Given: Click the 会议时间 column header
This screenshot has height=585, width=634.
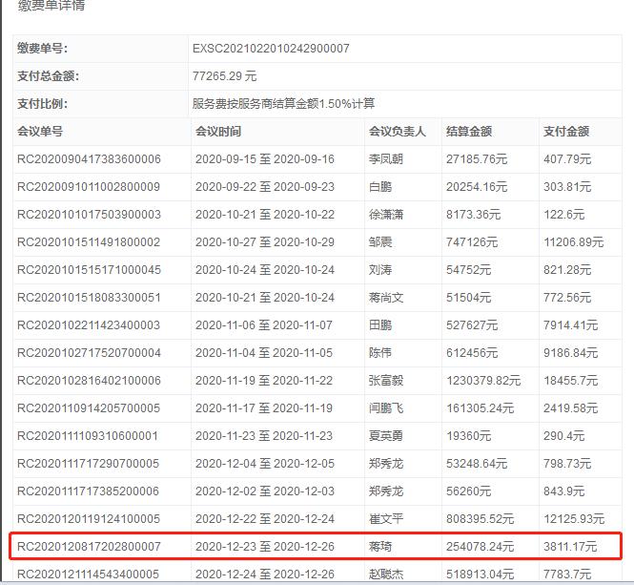Looking at the screenshot, I should pos(218,132).
